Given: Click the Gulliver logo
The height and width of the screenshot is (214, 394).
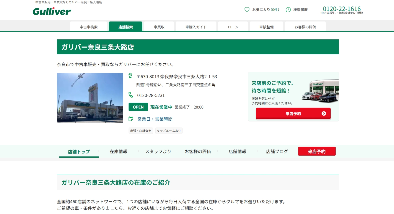Looking at the screenshot, I should point(52,11).
